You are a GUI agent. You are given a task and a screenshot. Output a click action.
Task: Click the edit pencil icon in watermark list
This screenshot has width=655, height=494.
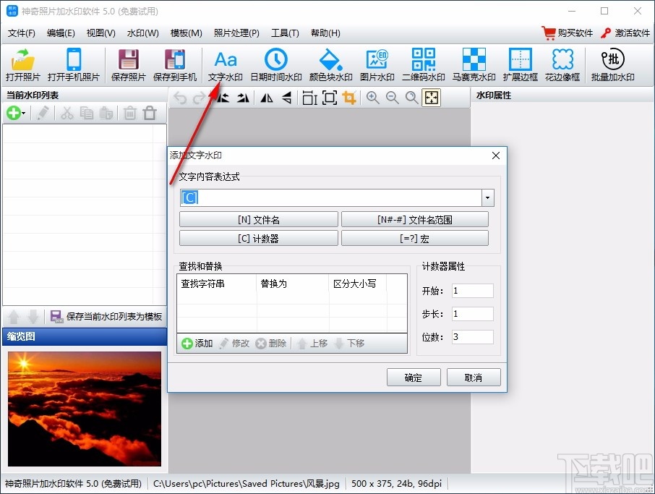[x=42, y=113]
